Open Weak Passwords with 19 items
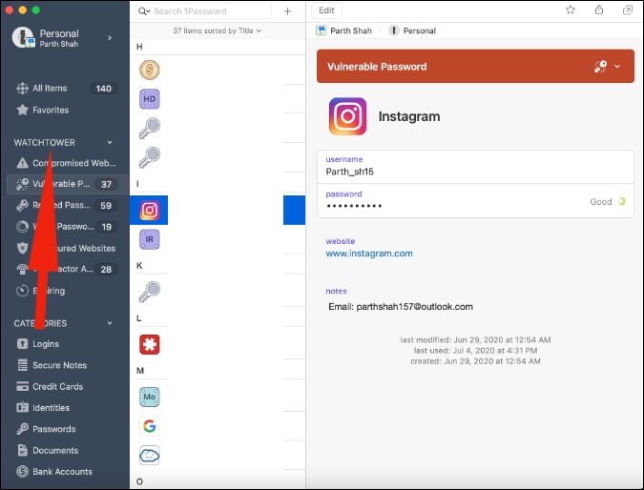644x490 pixels. (x=66, y=227)
